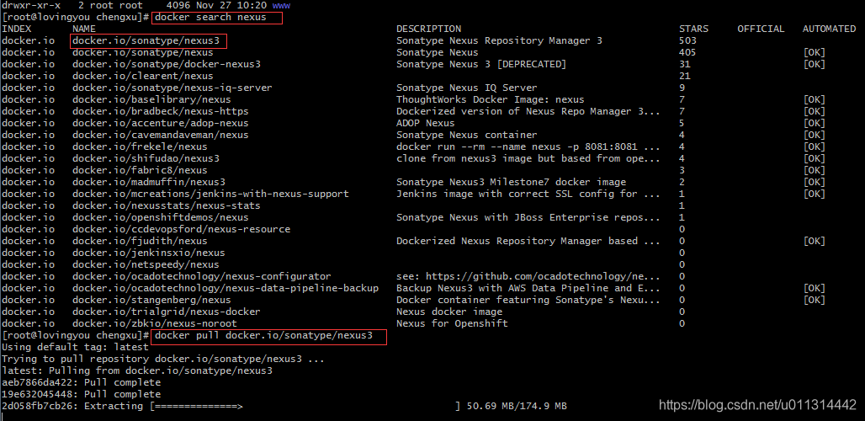The width and height of the screenshot is (865, 421).
Task: Click the AUTOMATED column header
Action: (x=829, y=29)
